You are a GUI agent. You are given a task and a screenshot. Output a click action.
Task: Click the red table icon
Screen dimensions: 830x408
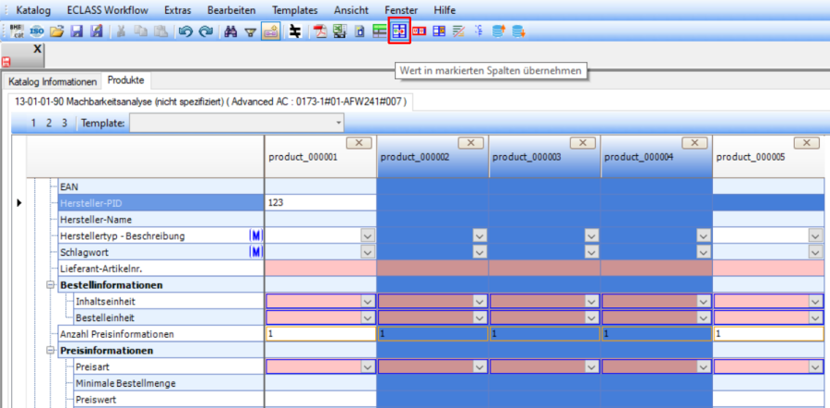pyautogui.click(x=420, y=31)
